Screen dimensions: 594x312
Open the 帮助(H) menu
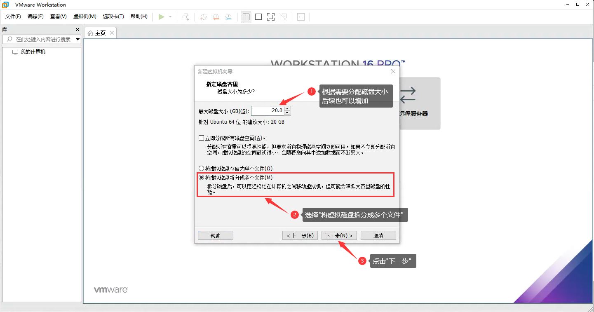click(139, 16)
